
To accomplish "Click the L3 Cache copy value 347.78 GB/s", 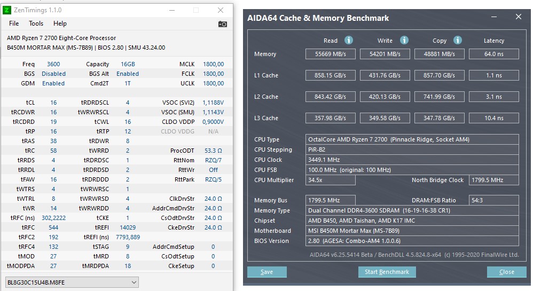I will (439, 119).
